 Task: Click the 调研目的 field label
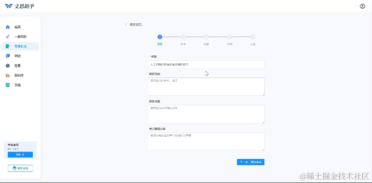click(155, 74)
